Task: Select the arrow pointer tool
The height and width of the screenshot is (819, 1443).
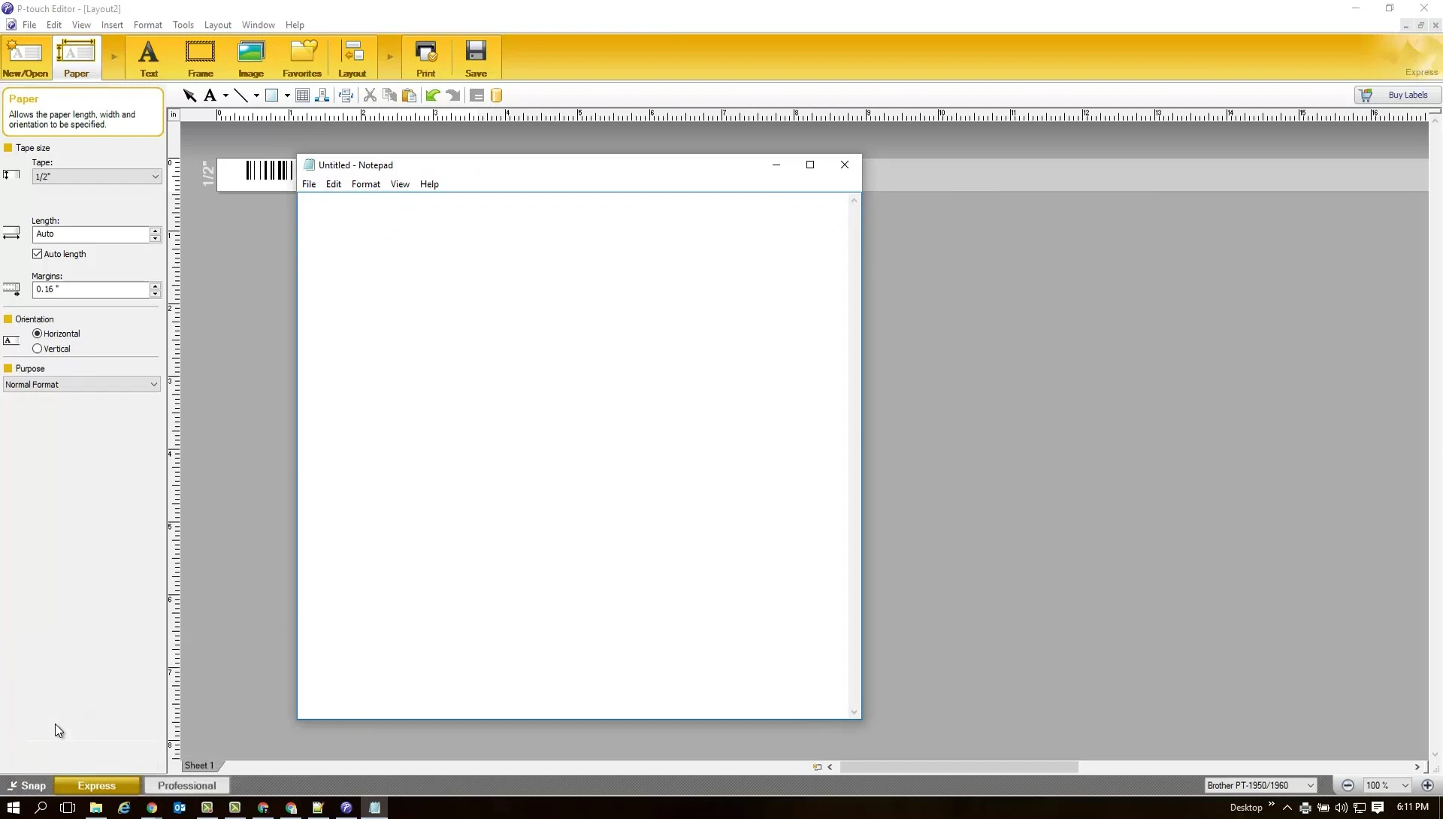Action: (189, 95)
